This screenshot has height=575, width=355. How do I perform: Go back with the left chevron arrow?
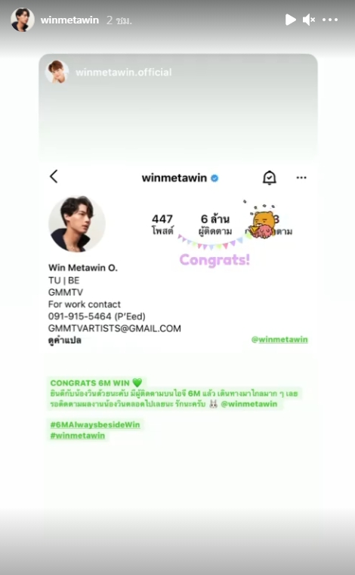[54, 176]
